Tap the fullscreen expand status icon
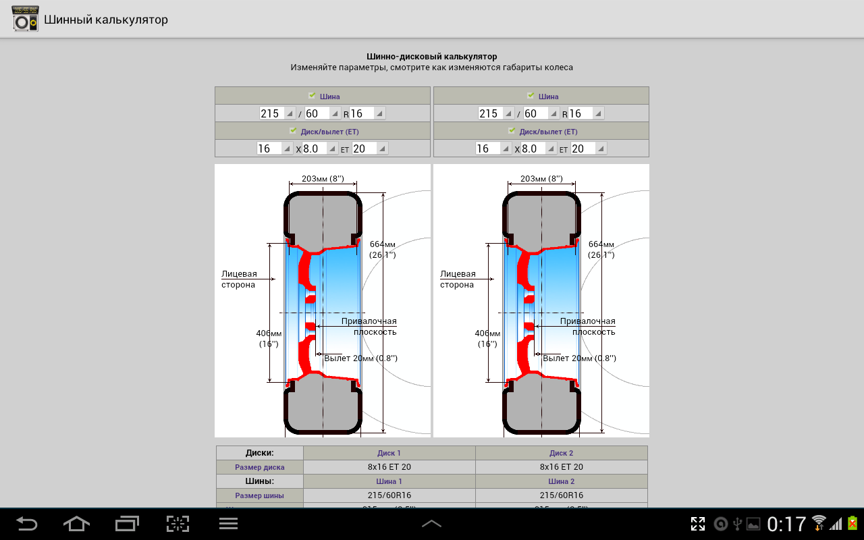This screenshot has width=864, height=540. 698,524
